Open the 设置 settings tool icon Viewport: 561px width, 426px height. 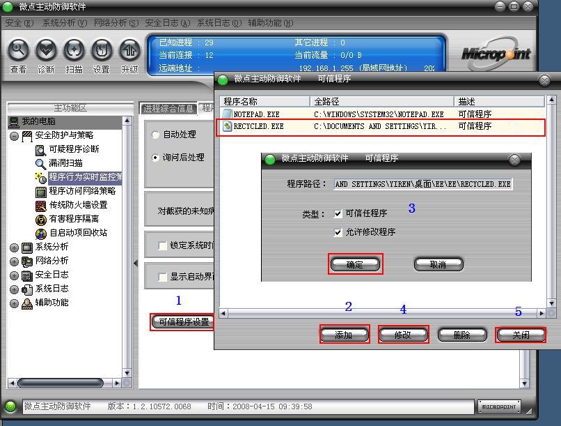pos(102,50)
